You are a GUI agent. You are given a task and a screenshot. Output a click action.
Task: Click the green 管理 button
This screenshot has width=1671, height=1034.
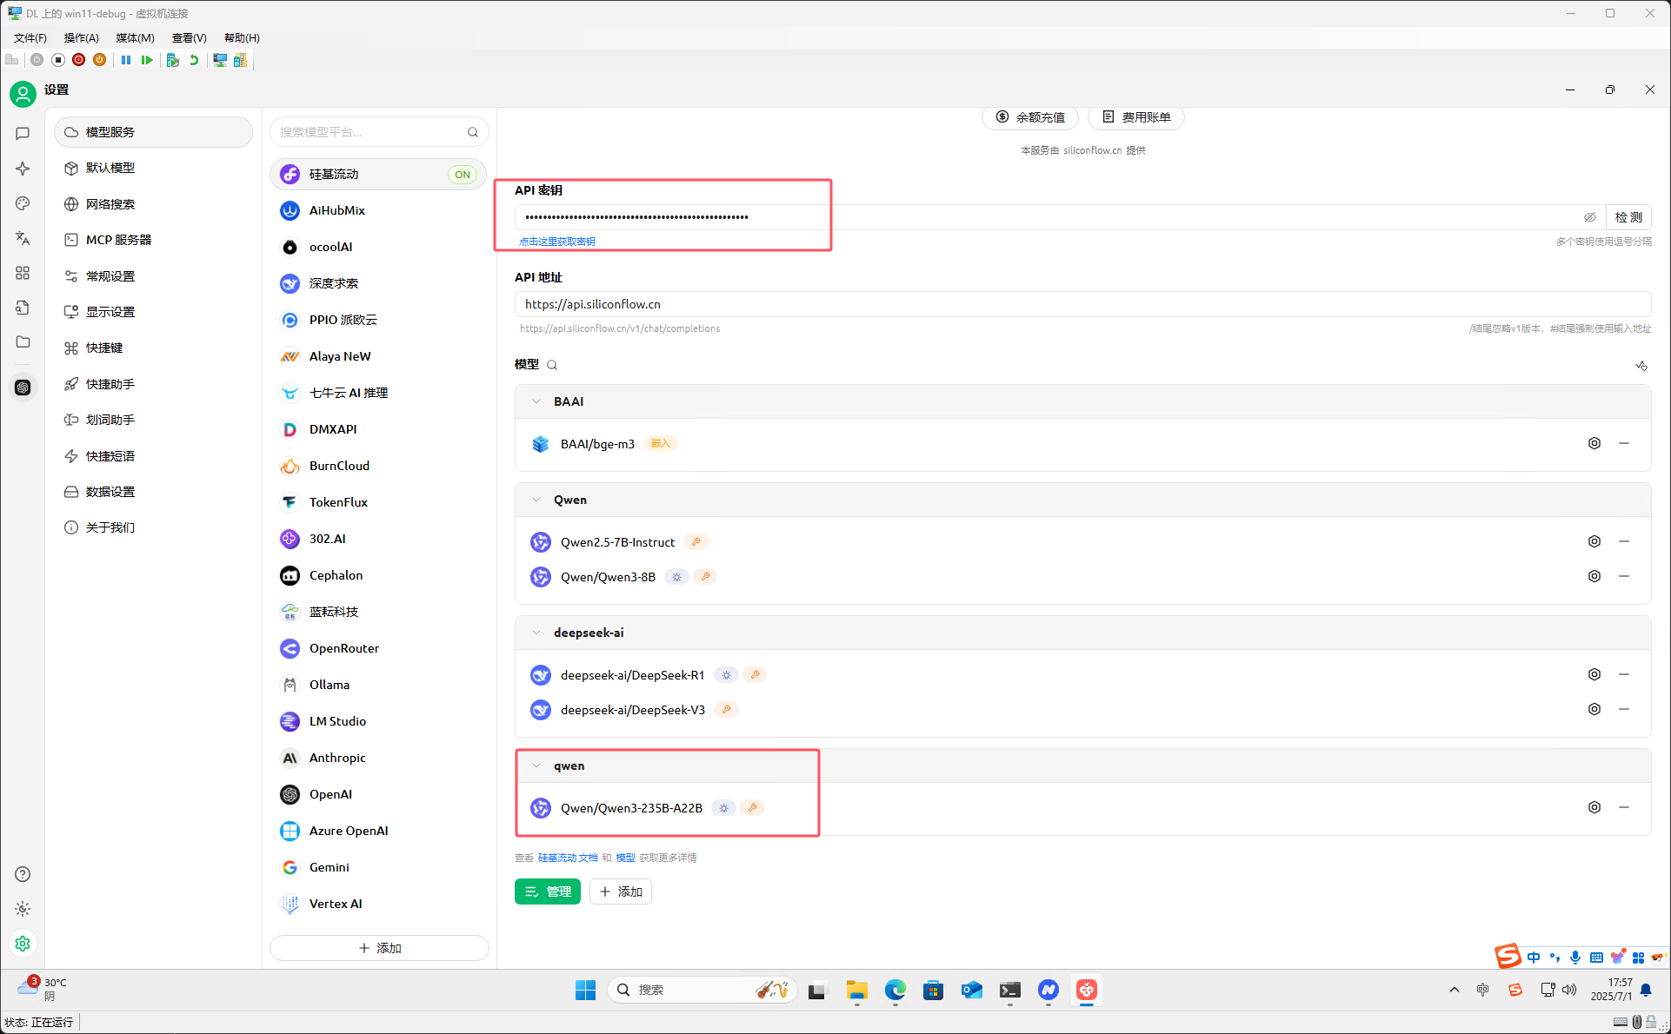(547, 891)
